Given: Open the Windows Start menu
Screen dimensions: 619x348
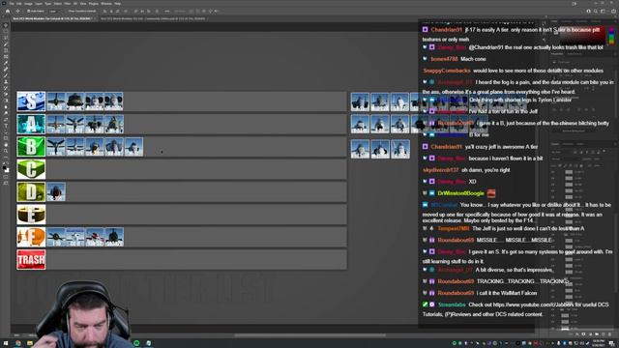Looking at the screenshot, I should [6, 343].
